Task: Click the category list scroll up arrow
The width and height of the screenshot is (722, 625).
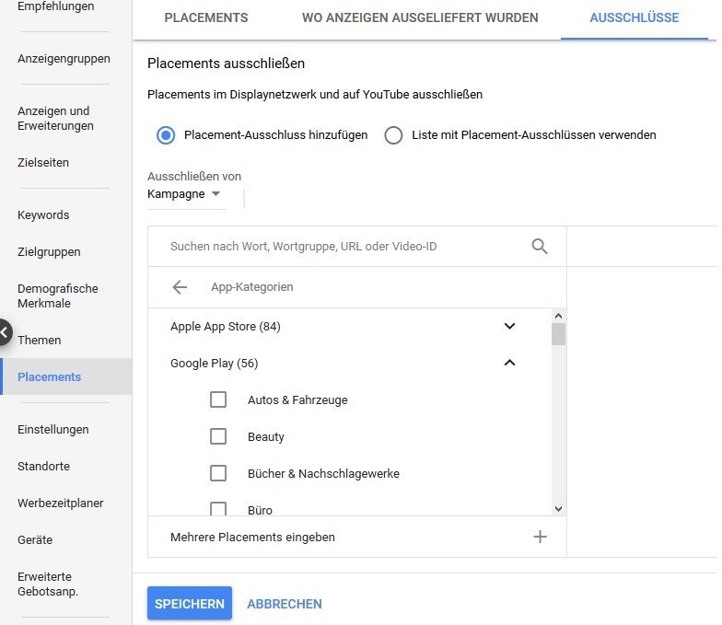Action: [x=558, y=316]
